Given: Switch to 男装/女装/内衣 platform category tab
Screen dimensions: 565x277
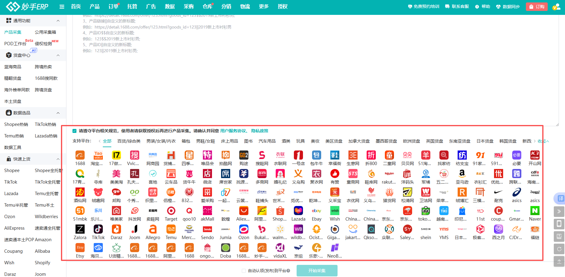Looking at the screenshot, I should coord(161,141).
